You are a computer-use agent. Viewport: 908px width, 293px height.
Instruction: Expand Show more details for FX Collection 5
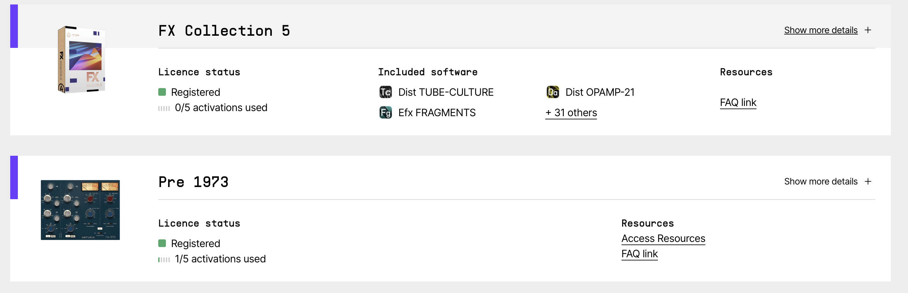821,30
